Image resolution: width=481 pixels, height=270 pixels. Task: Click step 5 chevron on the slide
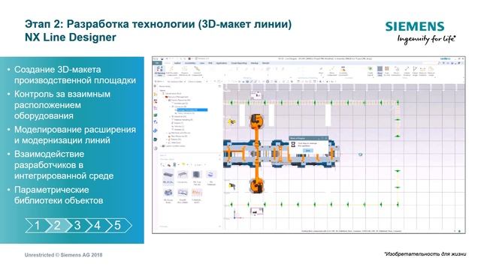click(119, 225)
